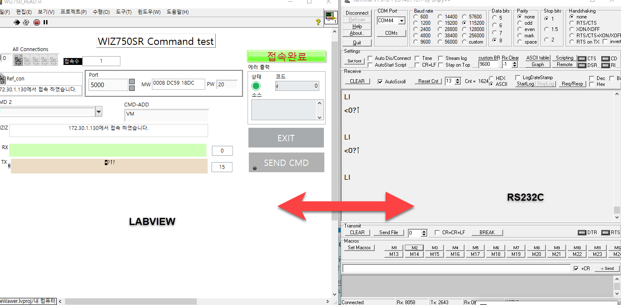The height and width of the screenshot is (305, 621).
Task: Toggle the DTR indicator in Transmit panel
Action: click(582, 233)
